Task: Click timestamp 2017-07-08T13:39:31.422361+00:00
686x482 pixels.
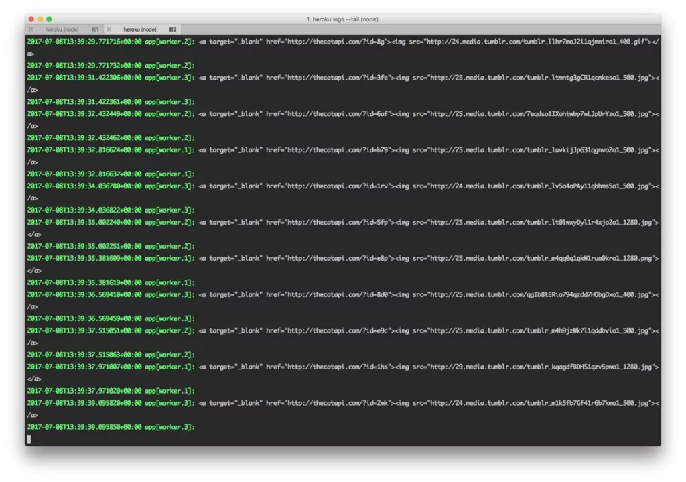Action: click(x=84, y=102)
